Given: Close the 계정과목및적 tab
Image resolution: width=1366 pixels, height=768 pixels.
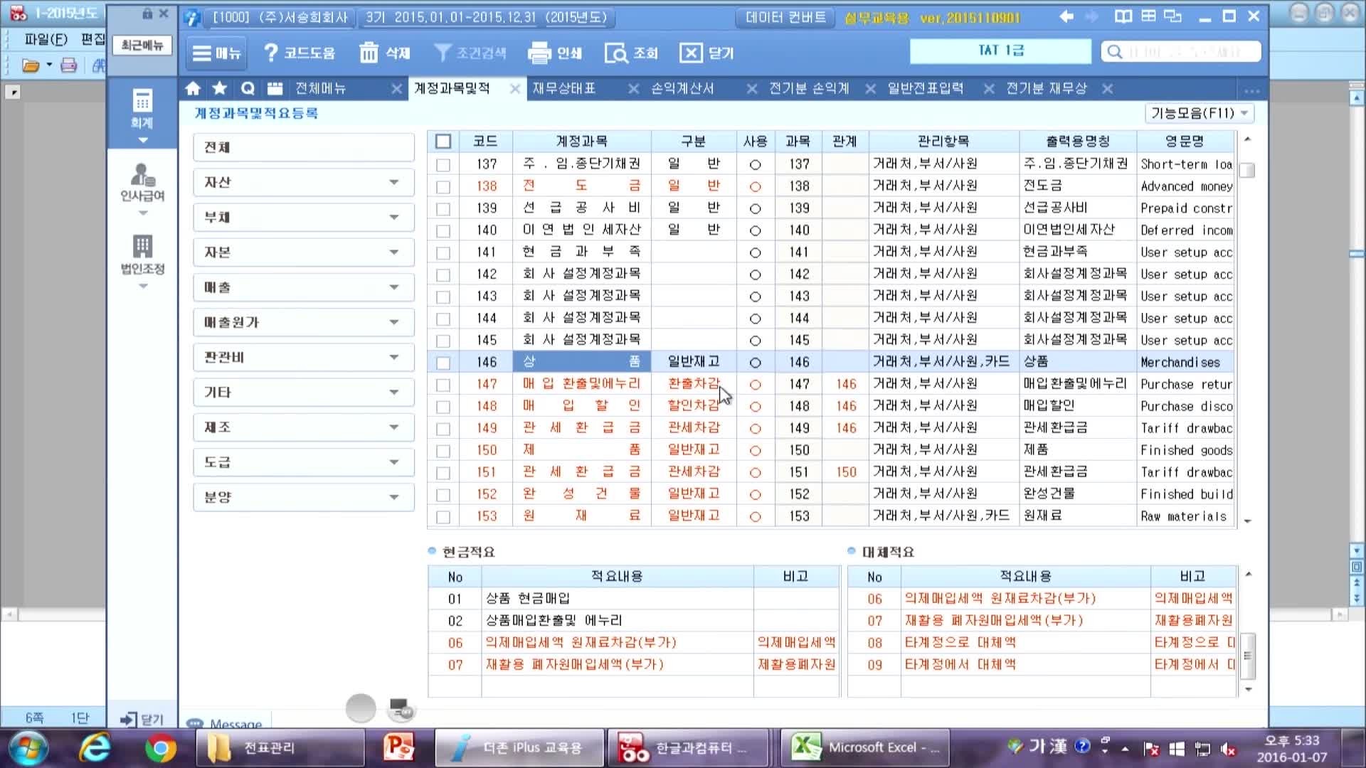Looking at the screenshot, I should 515,89.
